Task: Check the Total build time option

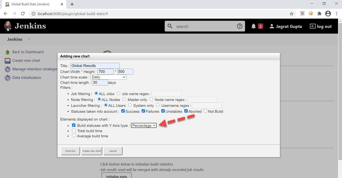Action: coord(74,130)
